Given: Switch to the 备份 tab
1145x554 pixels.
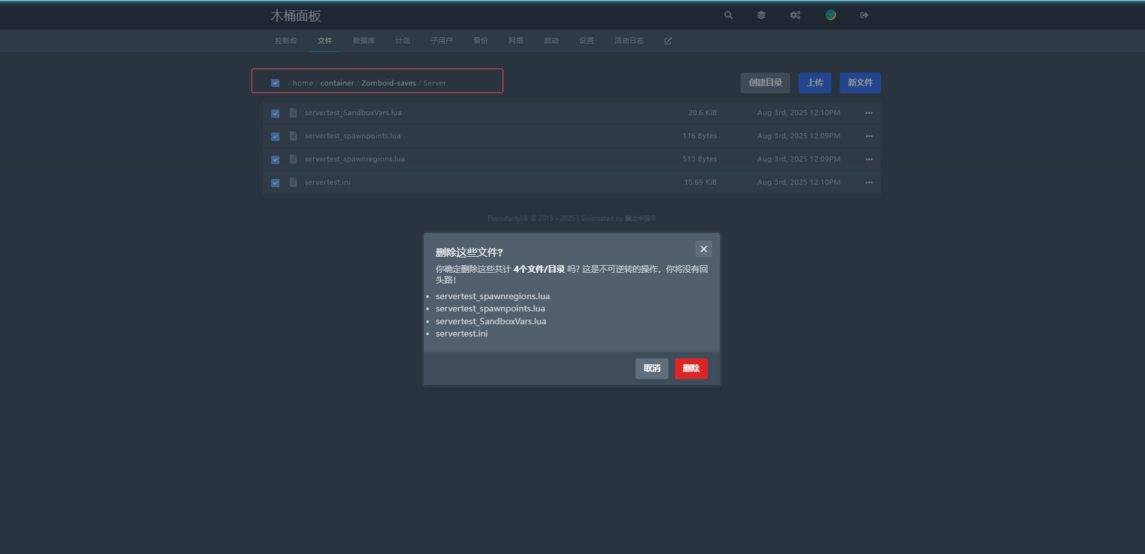Looking at the screenshot, I should click(480, 41).
